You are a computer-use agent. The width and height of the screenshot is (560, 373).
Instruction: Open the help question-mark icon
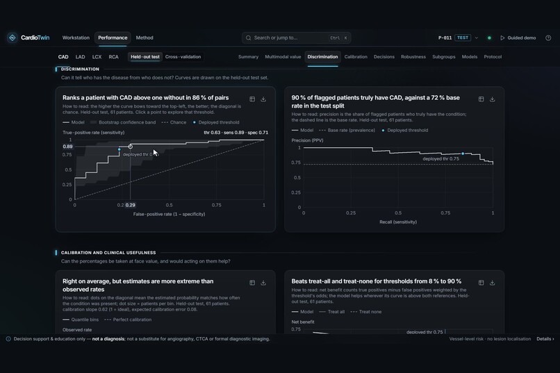548,38
